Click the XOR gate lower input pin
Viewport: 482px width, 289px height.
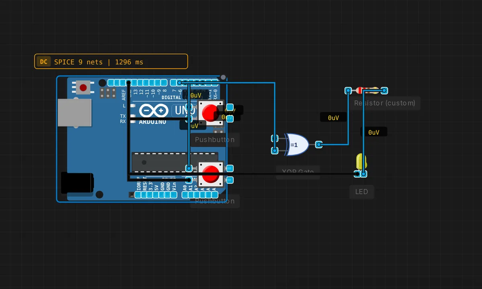click(275, 151)
